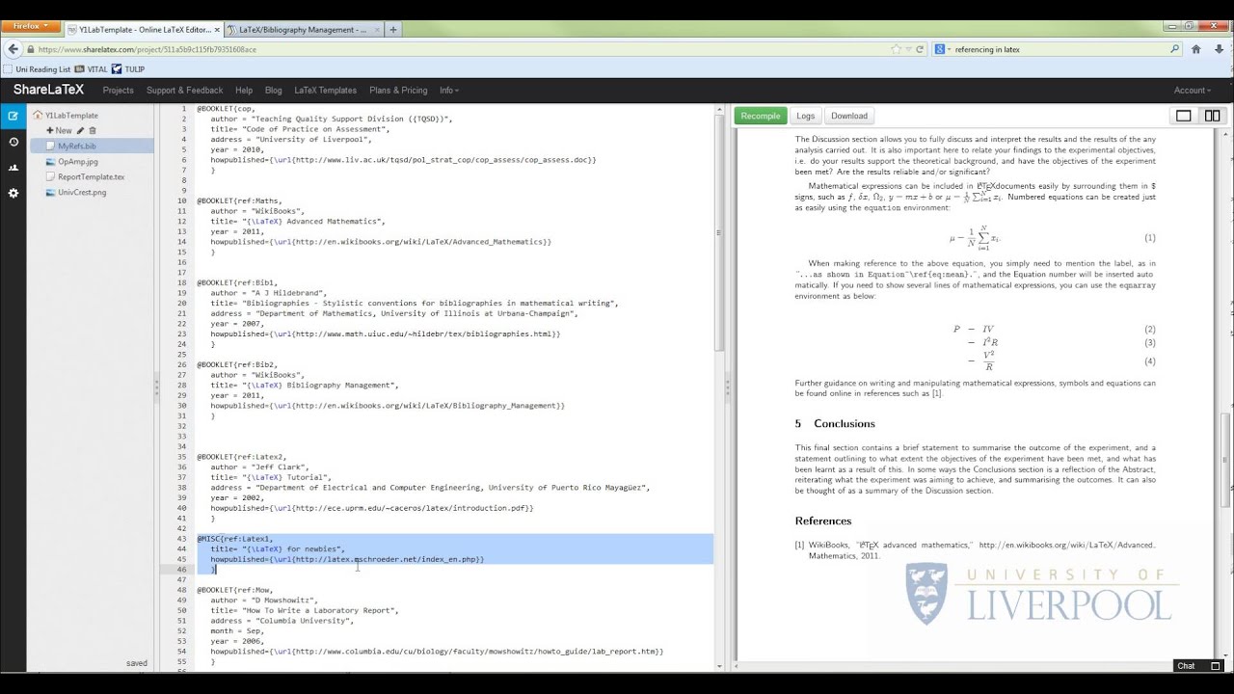Show URL history dropdown arrow
This screenshot has width=1234, height=694.
pyautogui.click(x=908, y=49)
